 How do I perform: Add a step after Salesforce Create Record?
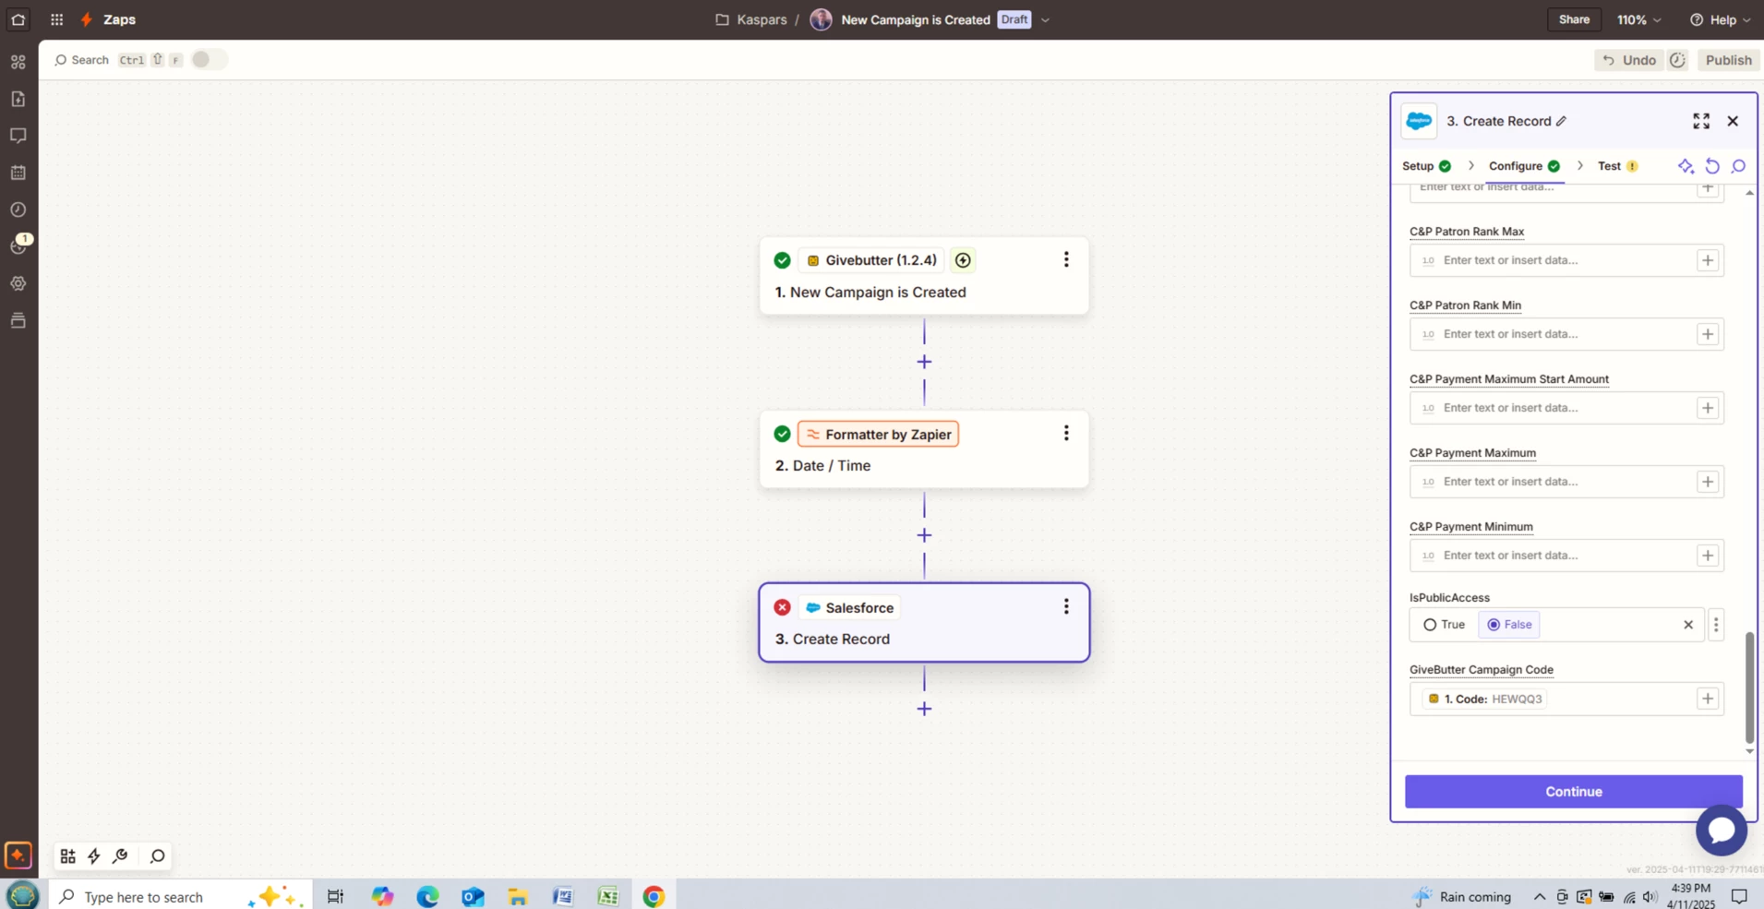(924, 709)
